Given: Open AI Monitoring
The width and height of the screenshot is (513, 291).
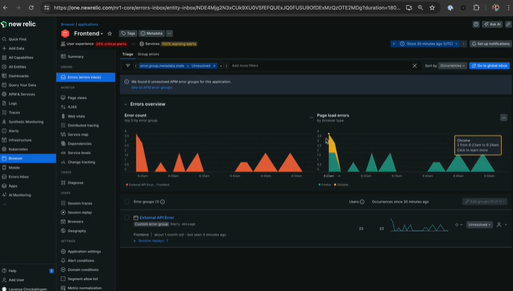Looking at the screenshot, I should click(x=20, y=195).
